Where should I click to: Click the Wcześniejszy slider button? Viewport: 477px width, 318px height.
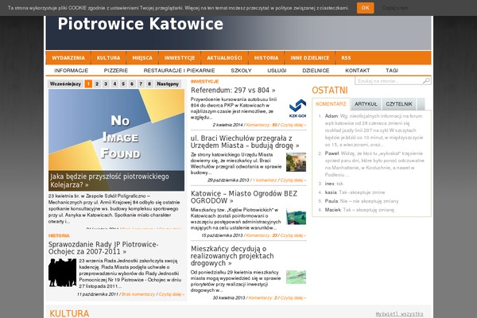(x=65, y=83)
